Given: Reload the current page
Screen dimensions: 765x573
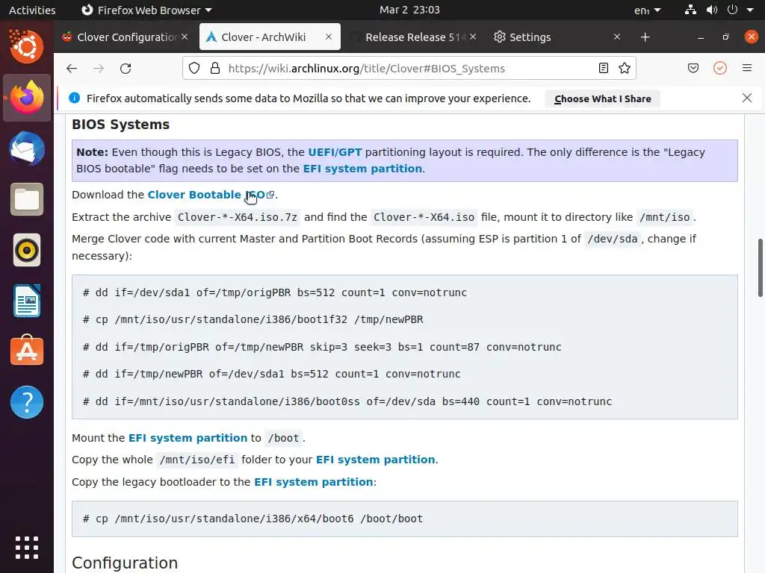Looking at the screenshot, I should point(126,68).
